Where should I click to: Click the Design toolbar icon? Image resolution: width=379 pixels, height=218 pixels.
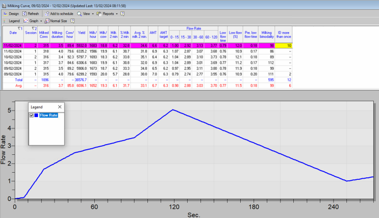point(5,14)
